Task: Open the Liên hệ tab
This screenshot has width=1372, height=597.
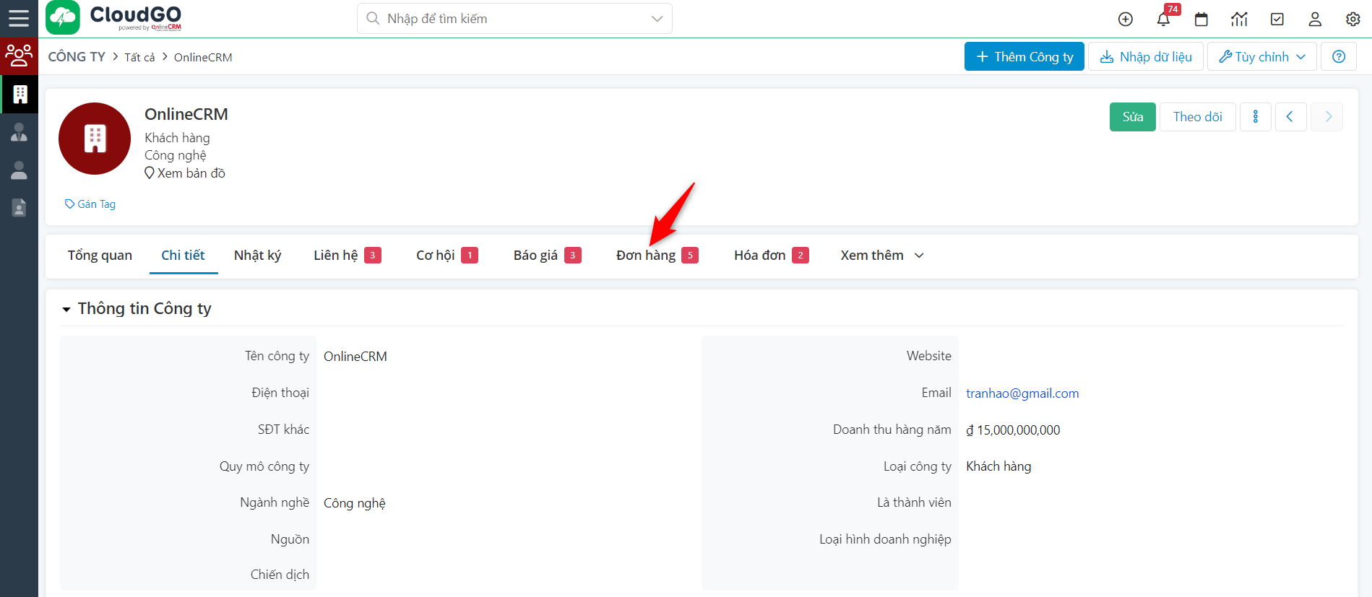Action: (347, 256)
